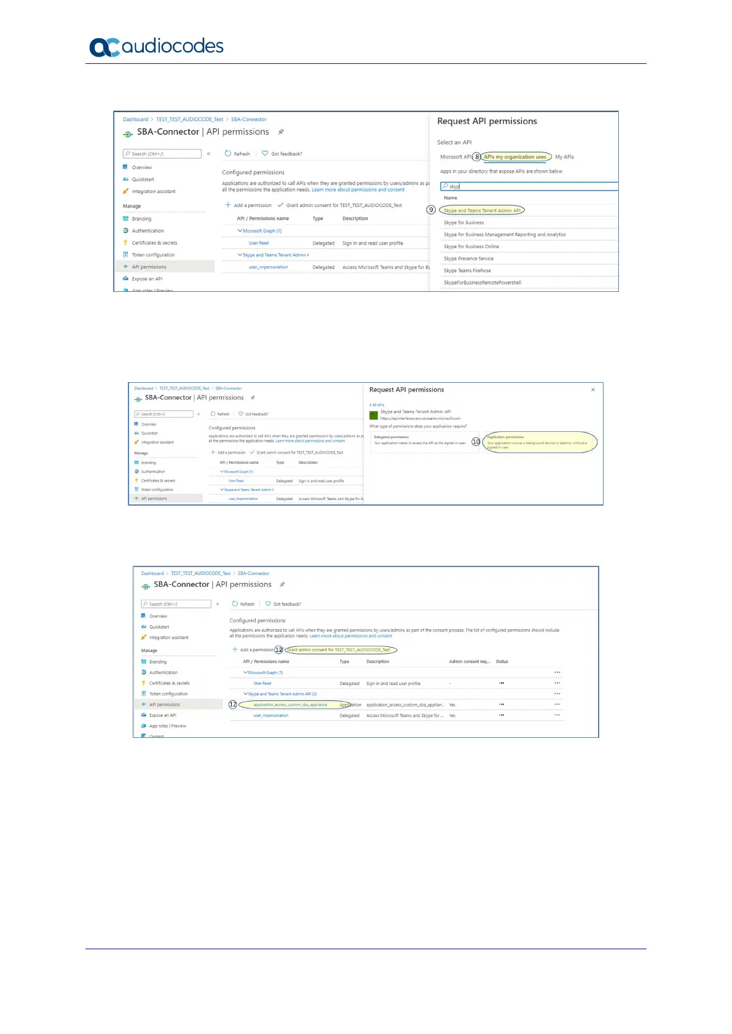Click the All APIs back link

tap(377, 405)
